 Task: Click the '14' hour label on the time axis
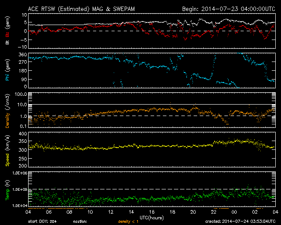[x=131, y=212]
